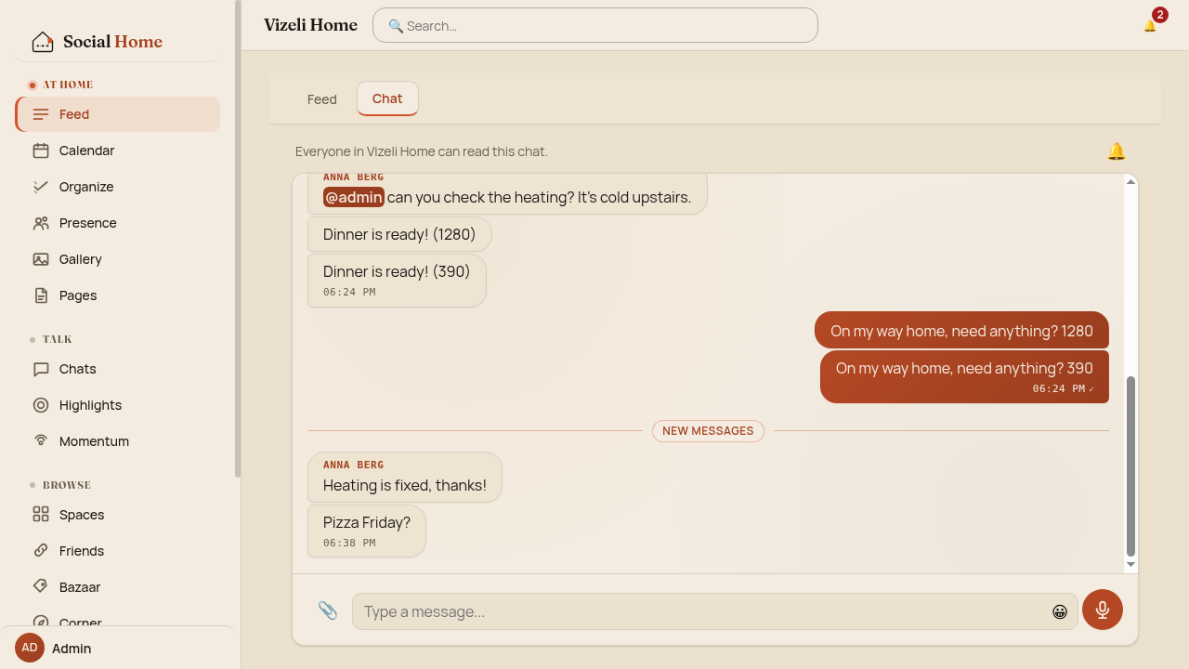
Task: Select the Dinner is ready! (1280) message
Action: (x=399, y=234)
